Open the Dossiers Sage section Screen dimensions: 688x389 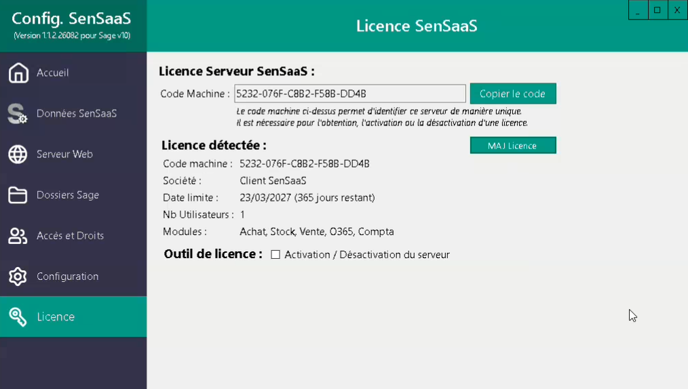tap(73, 195)
